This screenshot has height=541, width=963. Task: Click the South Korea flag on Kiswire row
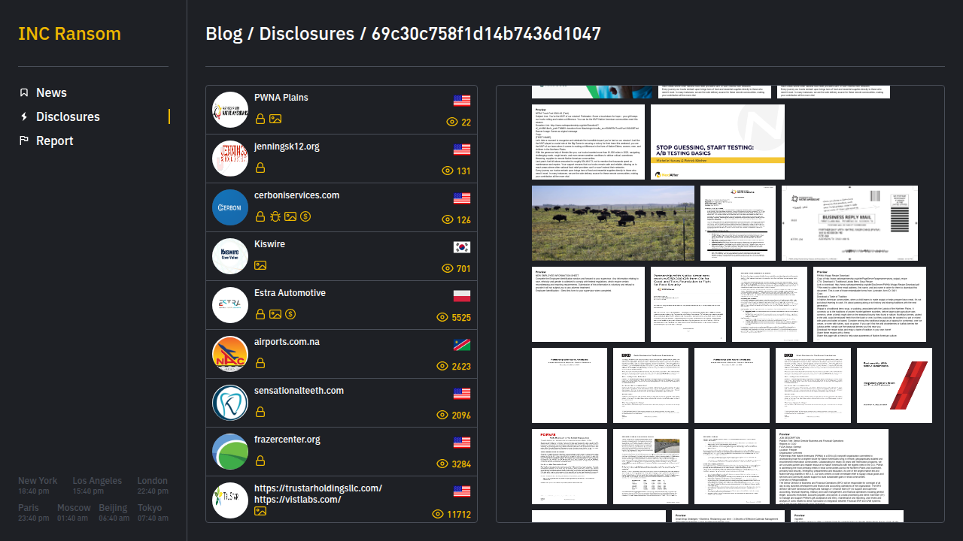(x=462, y=247)
